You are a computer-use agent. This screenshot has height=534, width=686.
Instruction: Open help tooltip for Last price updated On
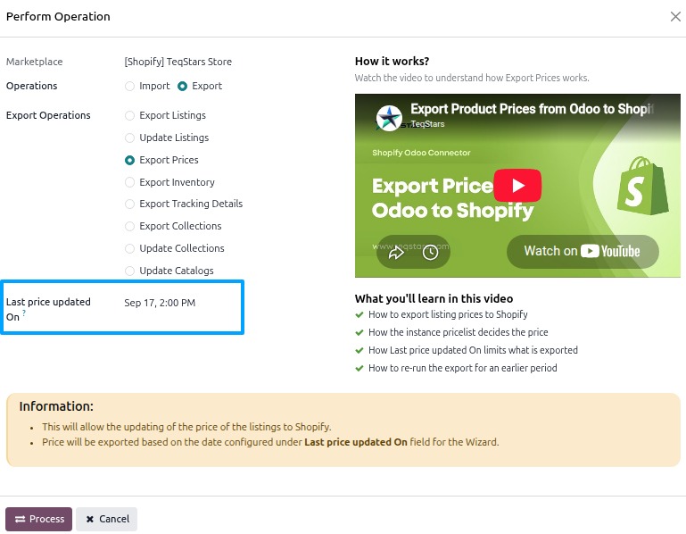(x=24, y=313)
